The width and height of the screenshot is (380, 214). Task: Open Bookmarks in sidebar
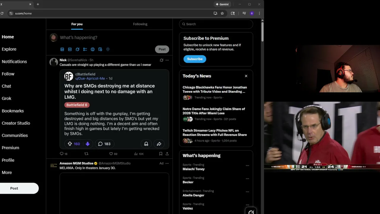coord(13,111)
